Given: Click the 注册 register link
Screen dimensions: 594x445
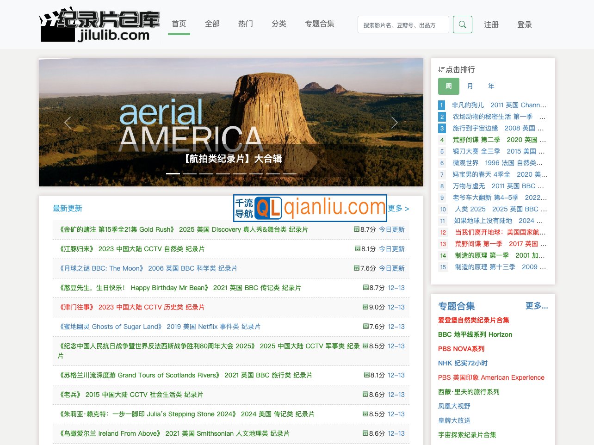Looking at the screenshot, I should (x=491, y=25).
